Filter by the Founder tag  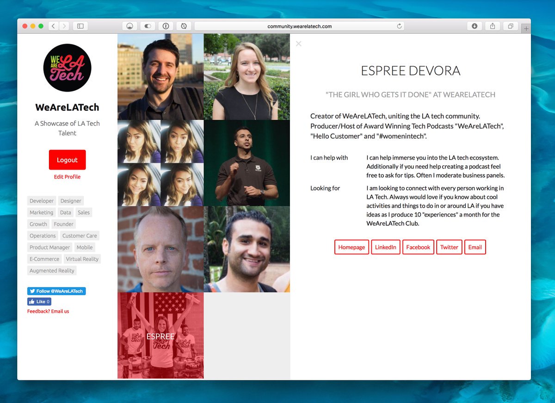click(x=64, y=224)
